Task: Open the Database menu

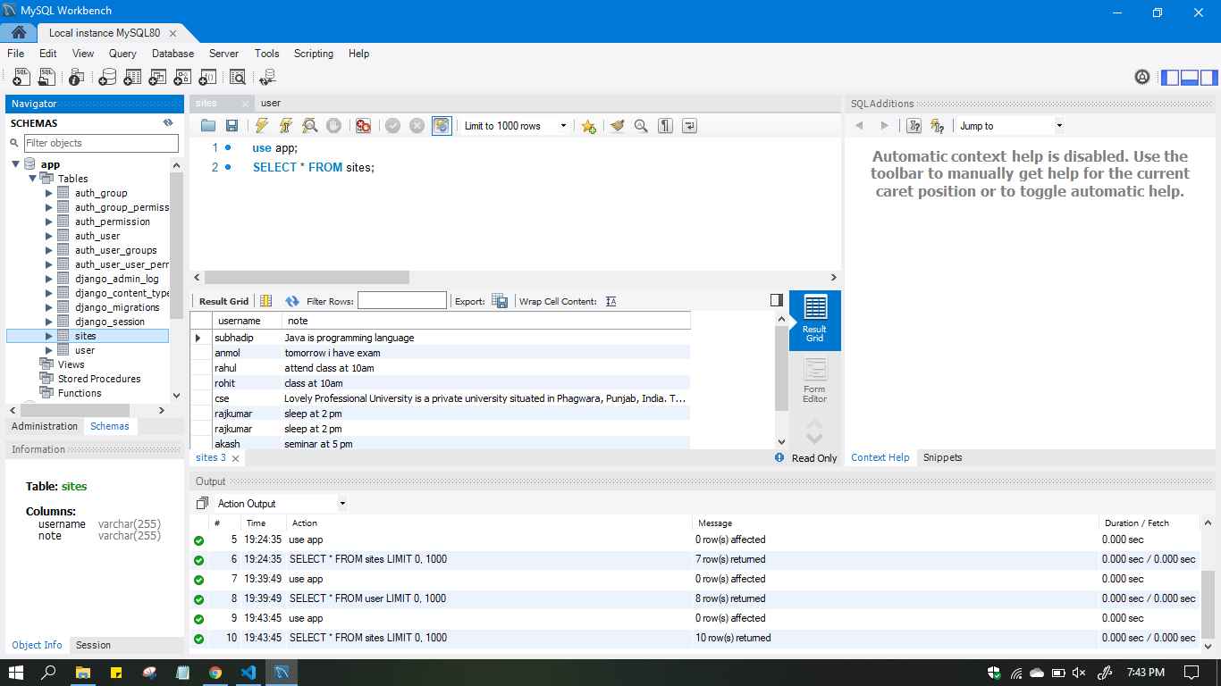Action: point(173,54)
